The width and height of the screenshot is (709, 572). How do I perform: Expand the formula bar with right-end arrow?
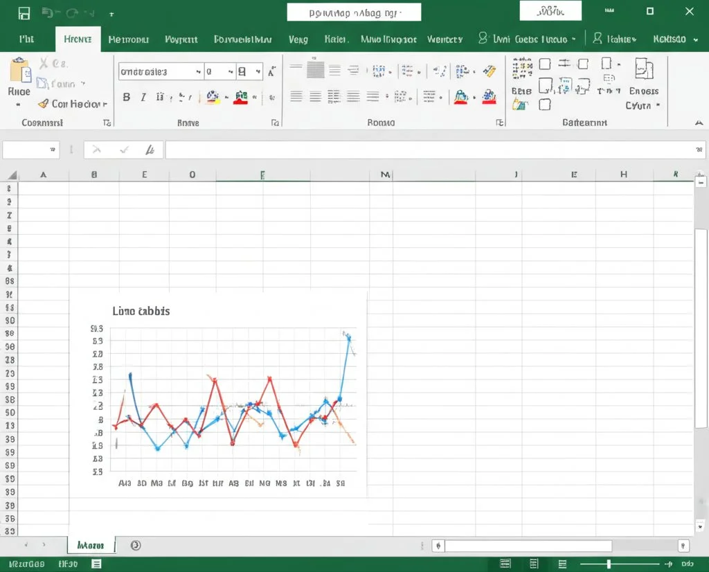click(699, 150)
